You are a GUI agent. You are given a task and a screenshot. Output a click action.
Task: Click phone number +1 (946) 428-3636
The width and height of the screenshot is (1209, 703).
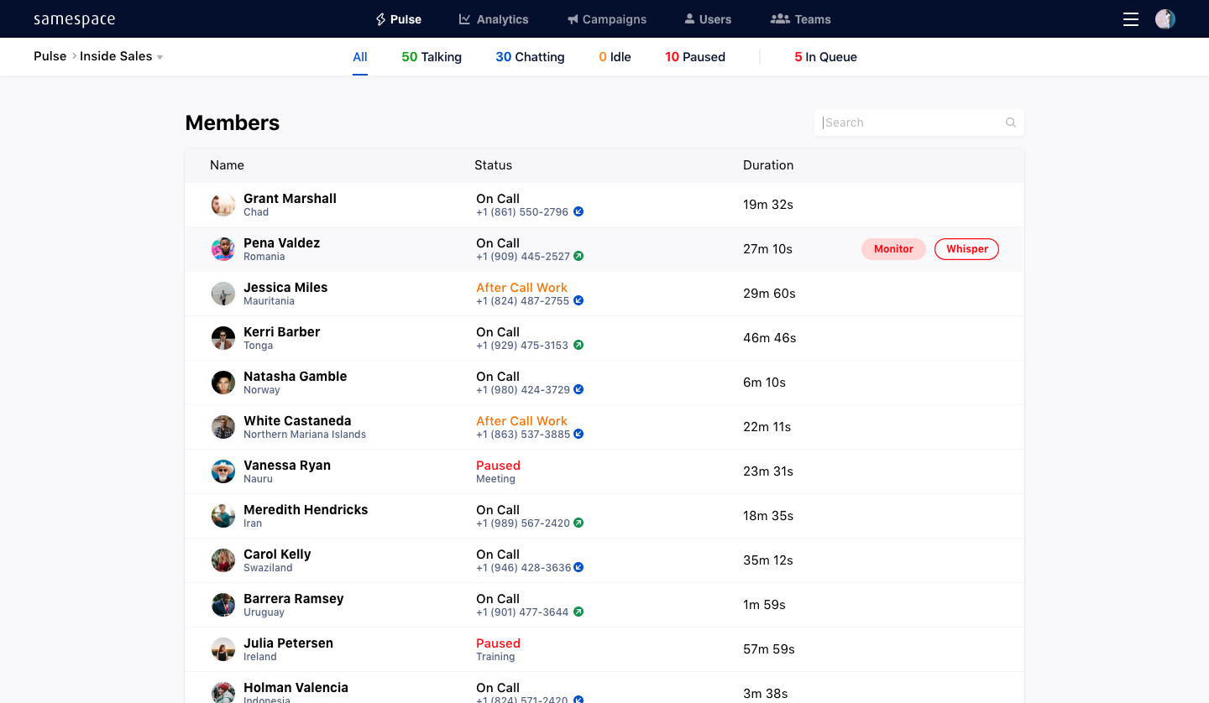tap(523, 568)
